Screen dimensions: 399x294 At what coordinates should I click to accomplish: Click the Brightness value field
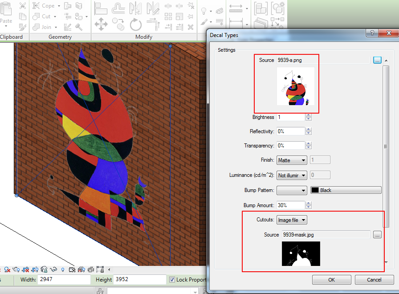tap(291, 117)
